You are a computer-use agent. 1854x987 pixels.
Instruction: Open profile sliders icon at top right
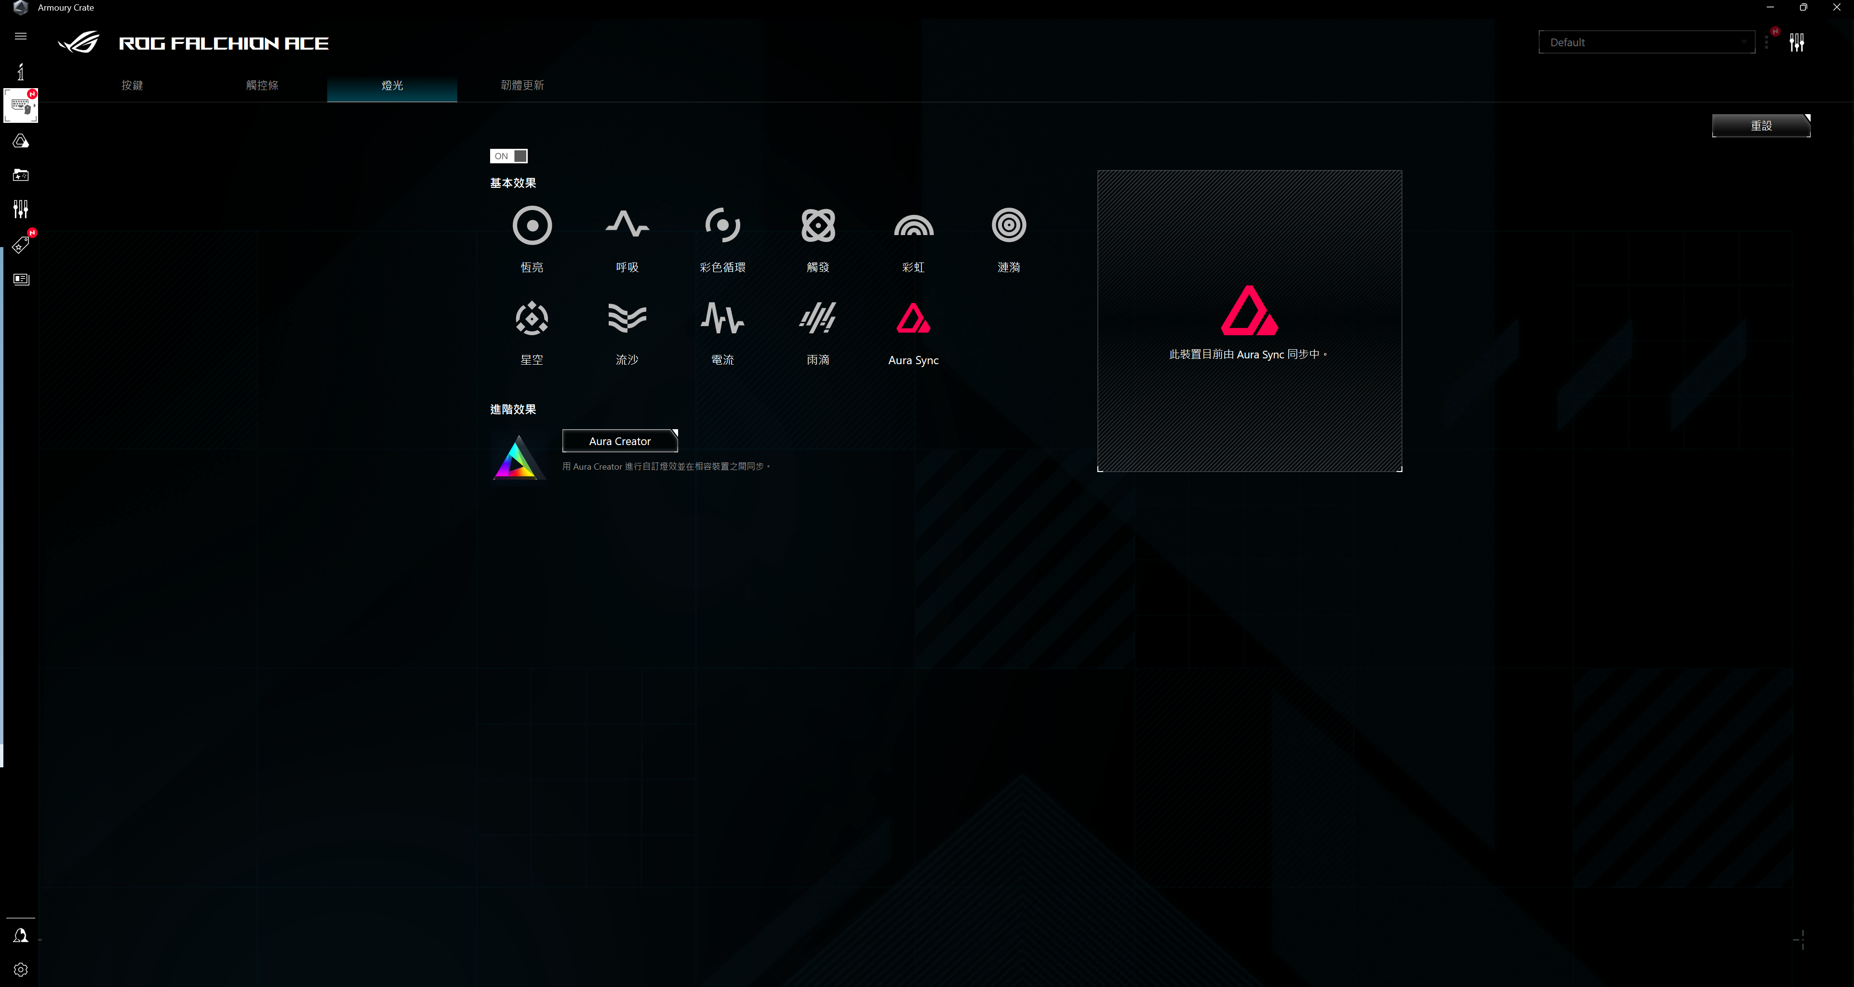pos(1797,42)
